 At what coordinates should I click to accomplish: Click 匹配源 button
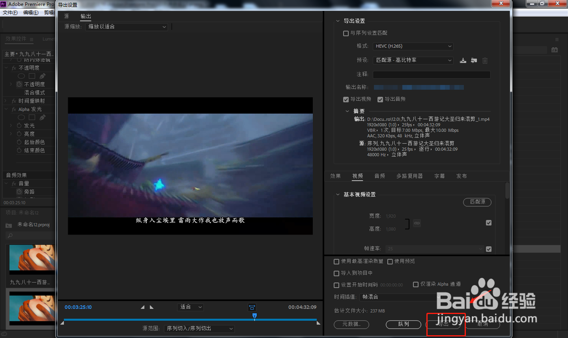[x=477, y=202]
